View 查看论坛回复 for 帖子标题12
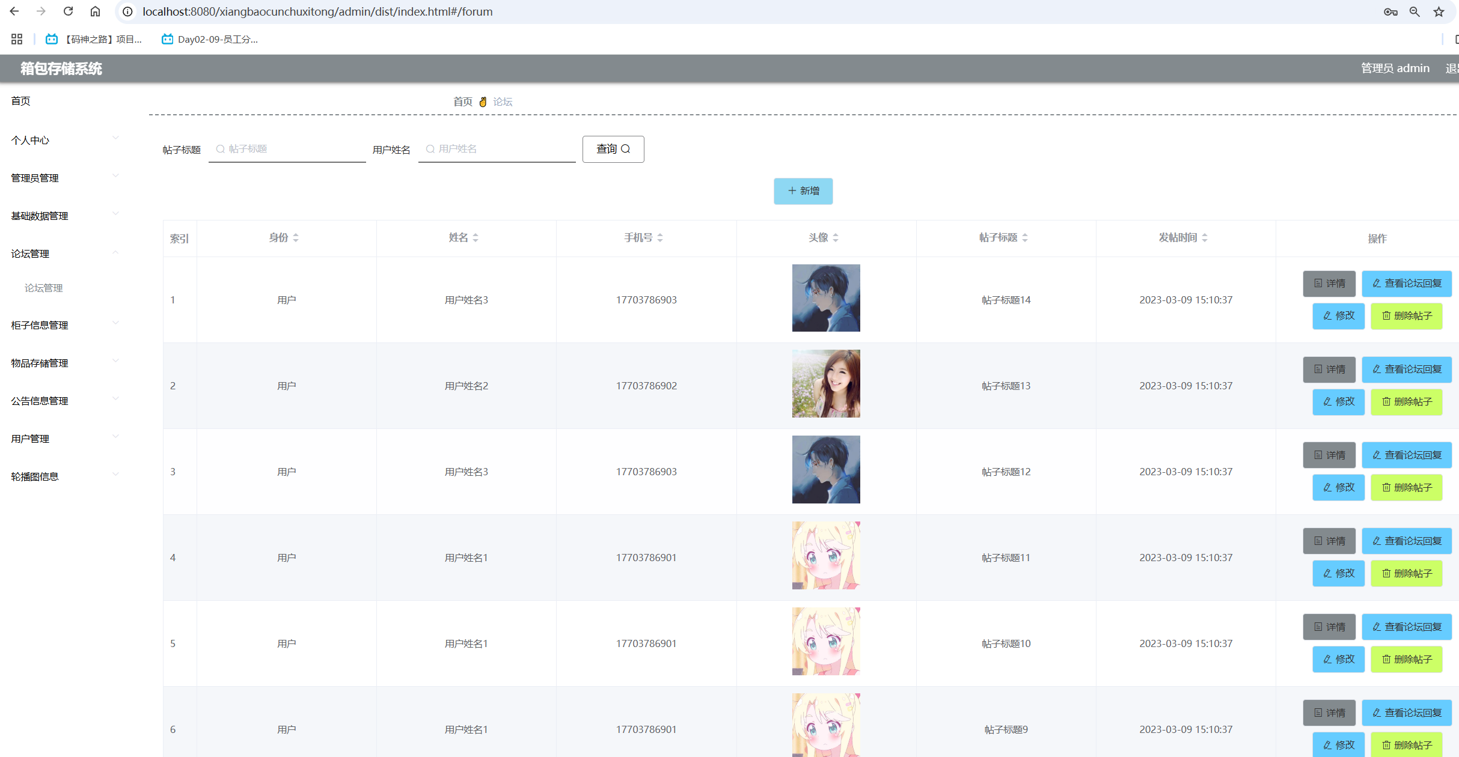This screenshot has width=1459, height=757. click(1407, 455)
